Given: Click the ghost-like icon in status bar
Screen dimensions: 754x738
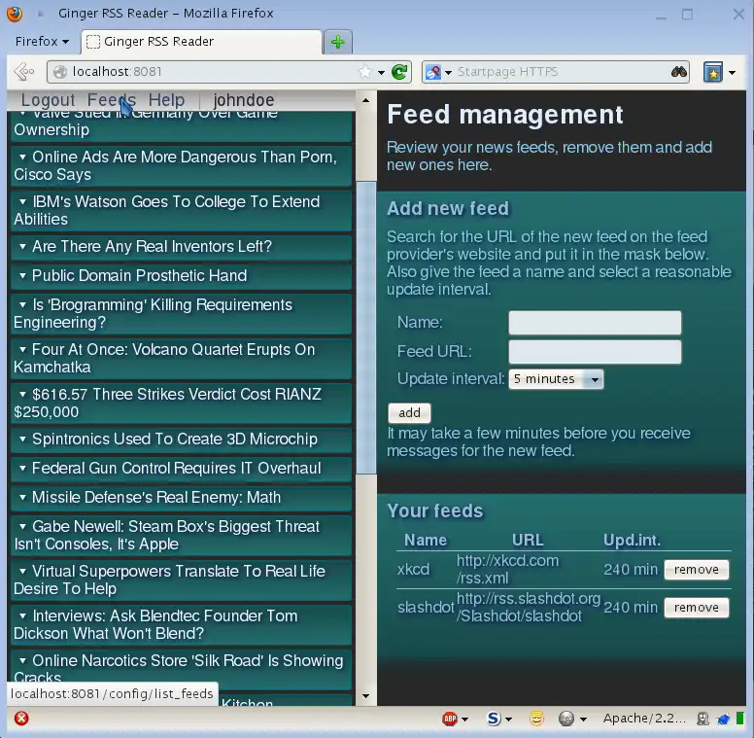Looking at the screenshot, I should point(703,719).
